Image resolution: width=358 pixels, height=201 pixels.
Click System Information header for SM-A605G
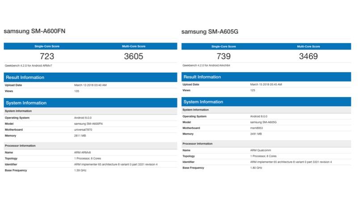pyautogui.click(x=202, y=102)
